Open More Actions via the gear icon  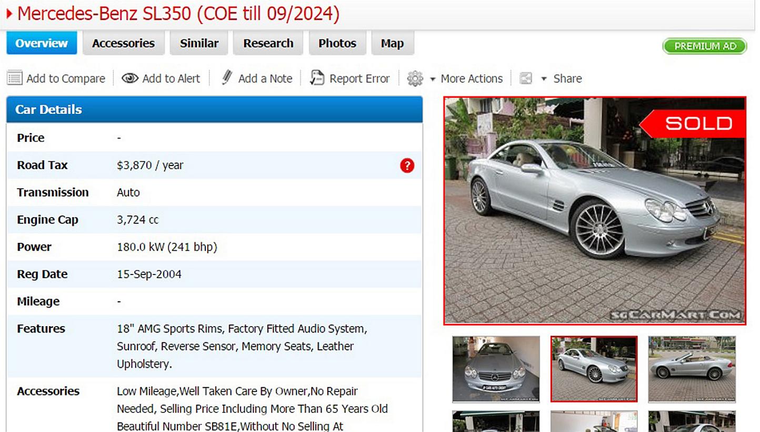[415, 78]
